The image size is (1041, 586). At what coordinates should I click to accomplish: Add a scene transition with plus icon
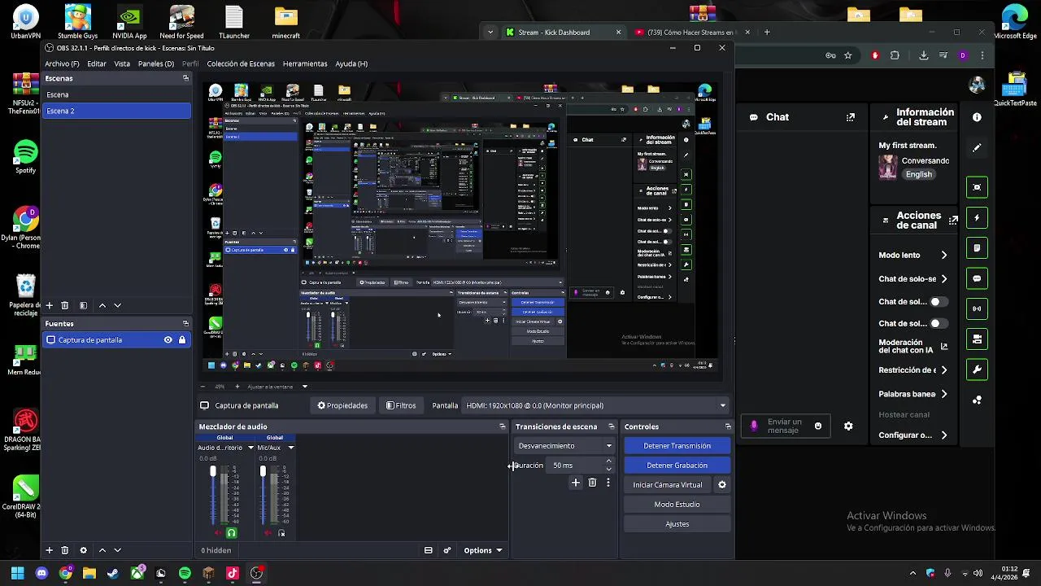pos(576,483)
